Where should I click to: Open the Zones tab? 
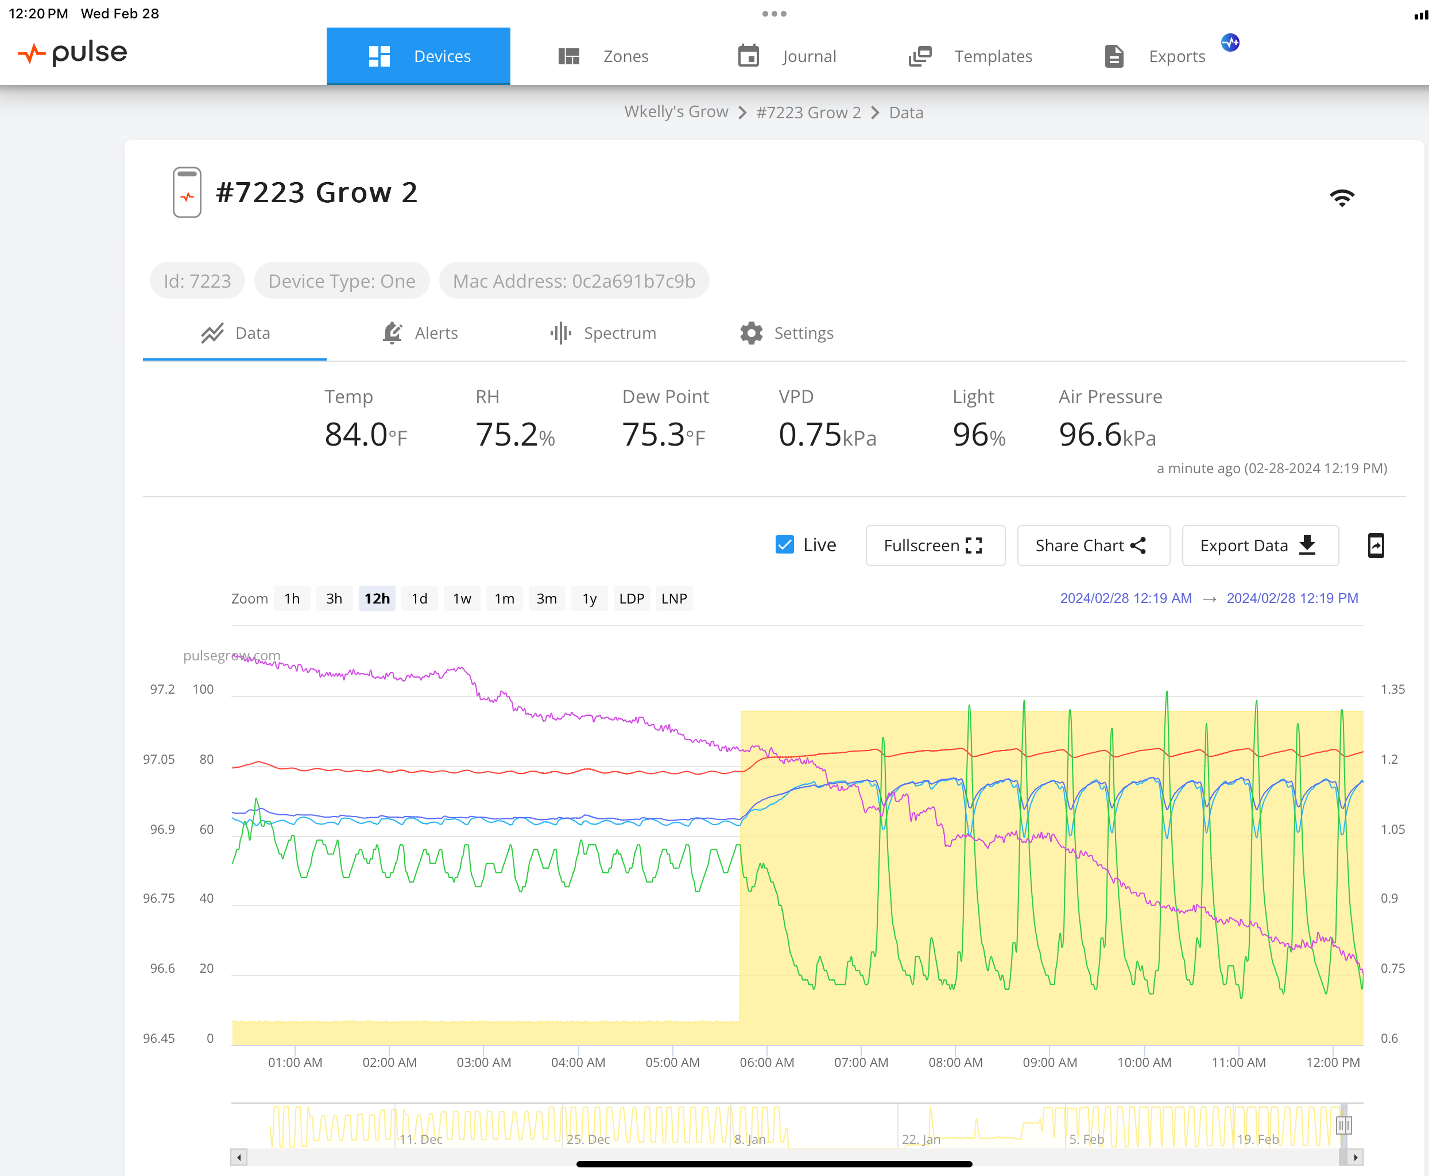(603, 56)
